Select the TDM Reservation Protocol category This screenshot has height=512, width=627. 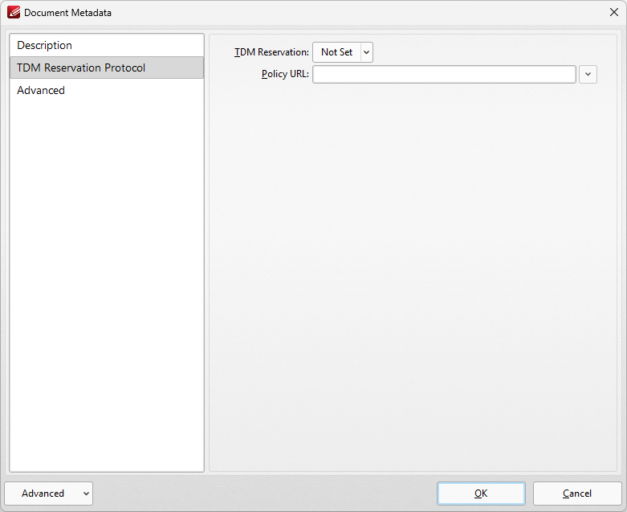click(81, 68)
